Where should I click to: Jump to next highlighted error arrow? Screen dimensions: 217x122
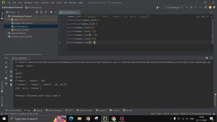tap(211, 17)
